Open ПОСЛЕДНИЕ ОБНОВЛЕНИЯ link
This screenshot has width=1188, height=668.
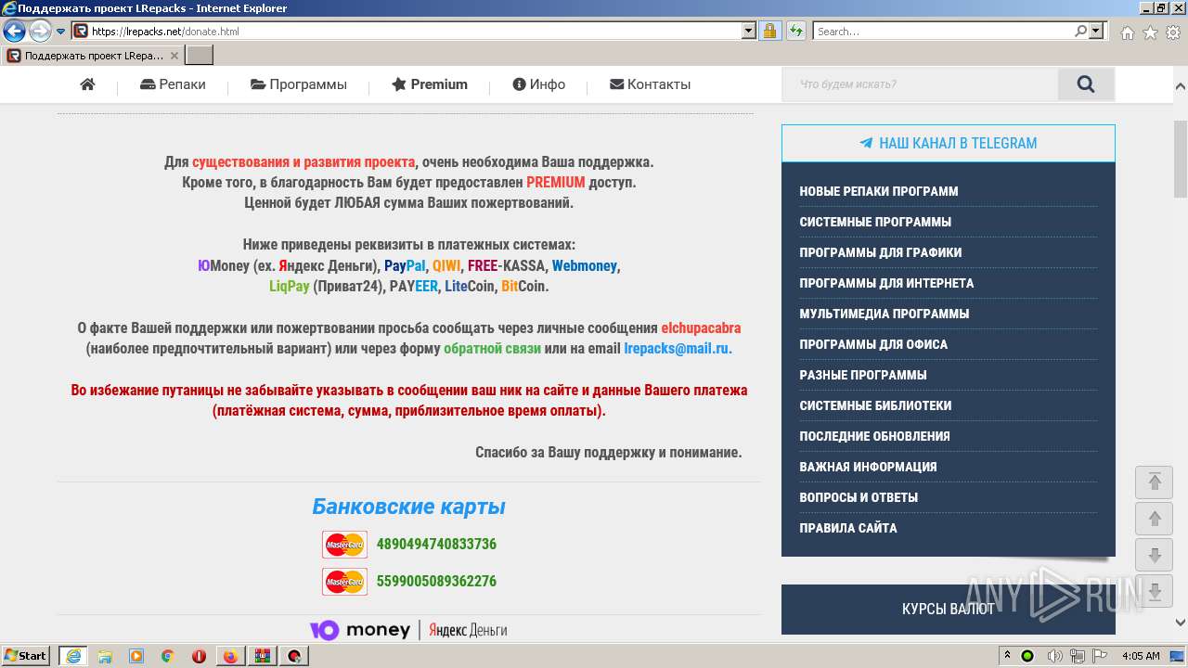point(874,436)
